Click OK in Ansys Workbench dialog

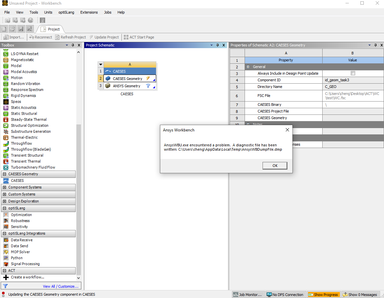point(275,166)
